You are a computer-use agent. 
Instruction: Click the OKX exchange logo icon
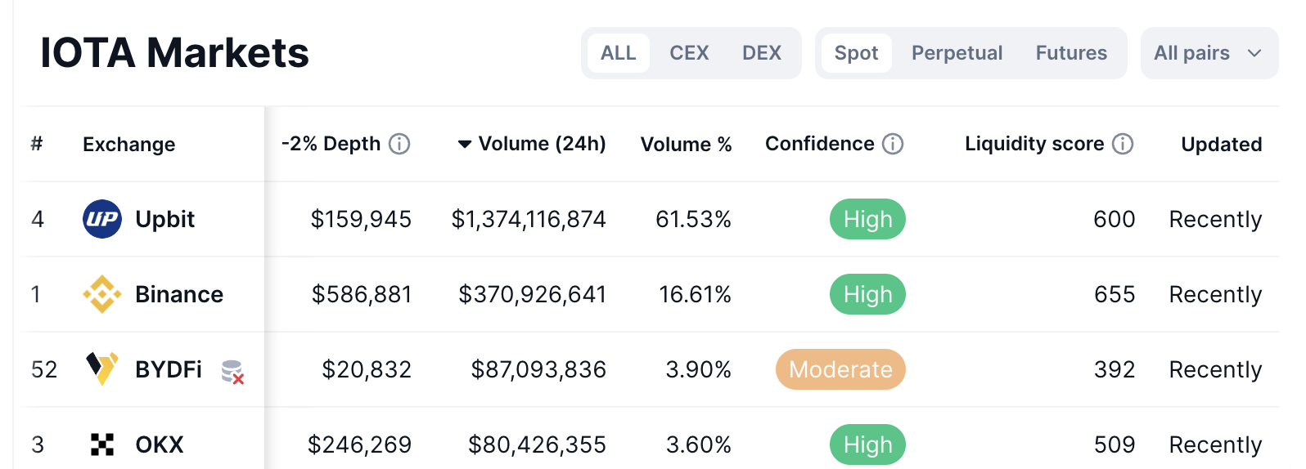tap(102, 444)
